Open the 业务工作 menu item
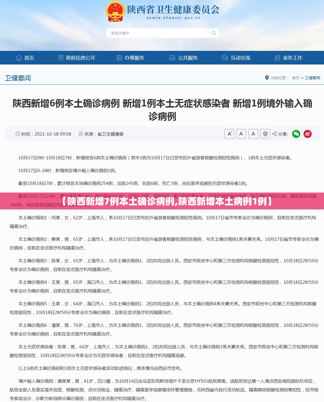This screenshot has height=402, width=324. 288,58
